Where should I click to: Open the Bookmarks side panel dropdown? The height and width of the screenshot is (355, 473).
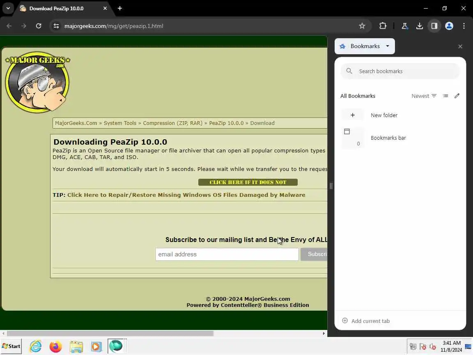[365, 46]
